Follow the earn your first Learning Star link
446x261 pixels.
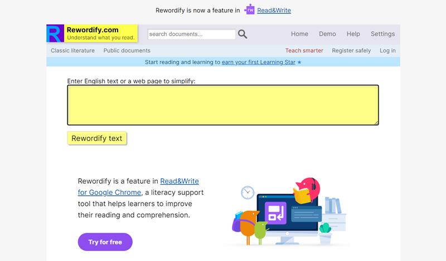pos(259,62)
